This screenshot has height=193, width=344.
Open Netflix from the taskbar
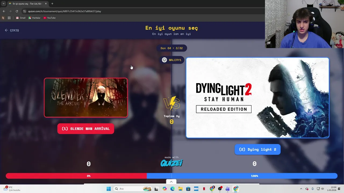204,189
